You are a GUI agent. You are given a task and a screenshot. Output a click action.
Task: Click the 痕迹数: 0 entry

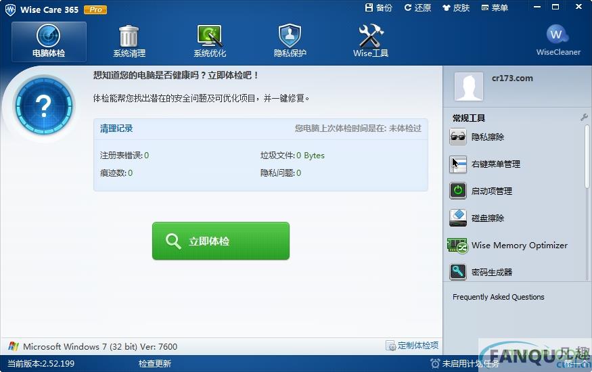click(116, 172)
